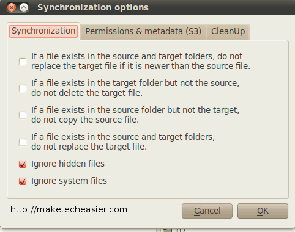Tick the do not copy source file checkbox

click(x=23, y=115)
